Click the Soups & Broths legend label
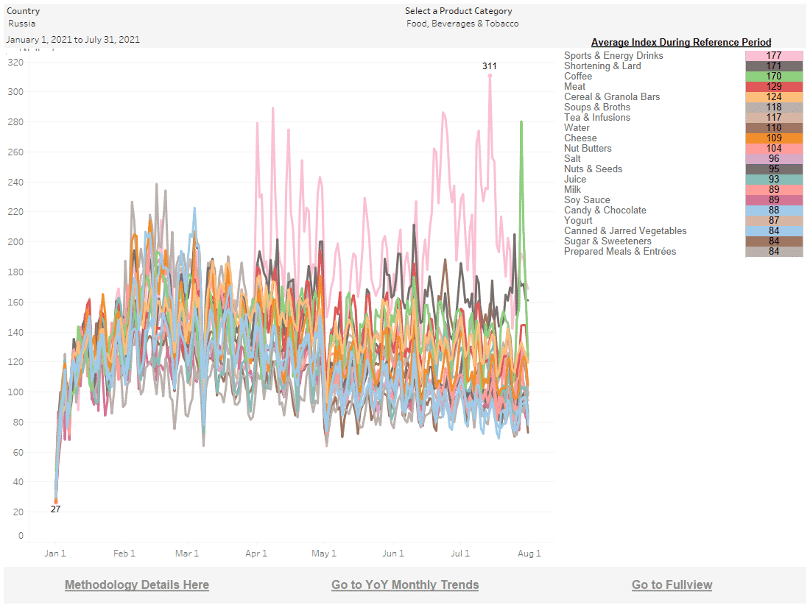 (597, 107)
